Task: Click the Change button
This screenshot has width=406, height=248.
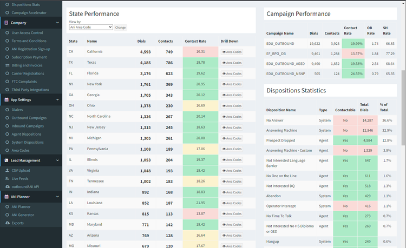Action: point(120,28)
